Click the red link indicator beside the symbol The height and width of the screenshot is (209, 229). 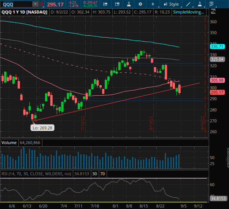click(42, 4)
